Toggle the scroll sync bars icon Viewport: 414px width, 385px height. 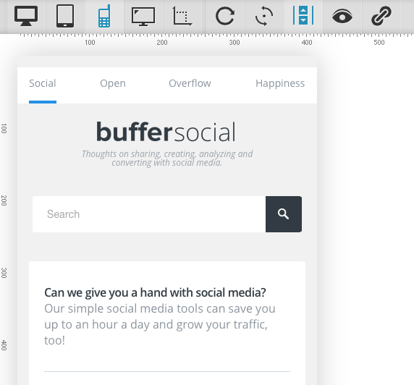point(303,16)
